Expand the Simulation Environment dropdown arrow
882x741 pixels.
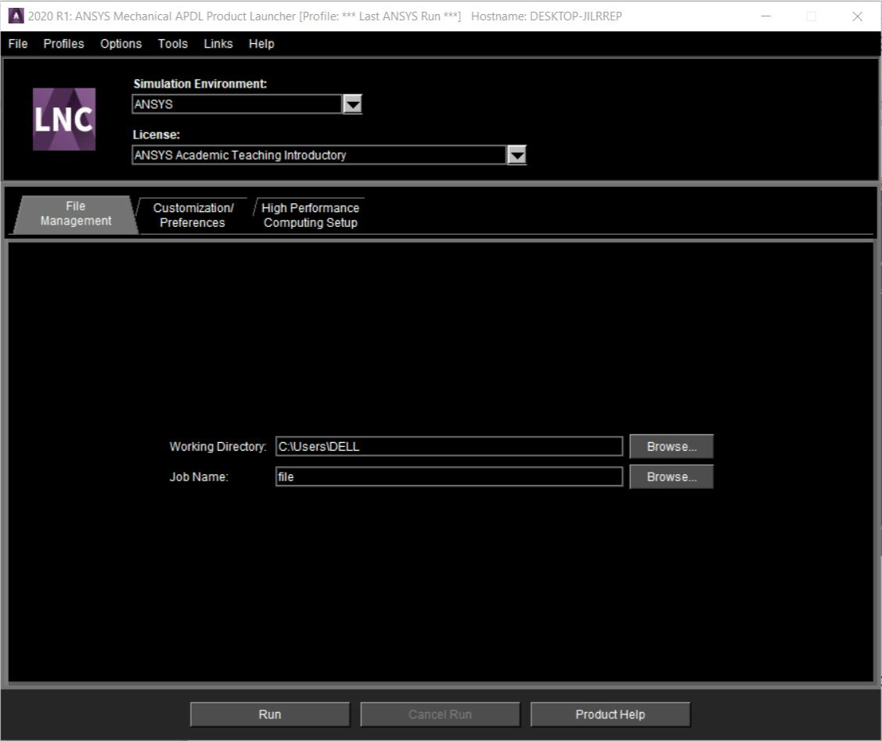(353, 105)
